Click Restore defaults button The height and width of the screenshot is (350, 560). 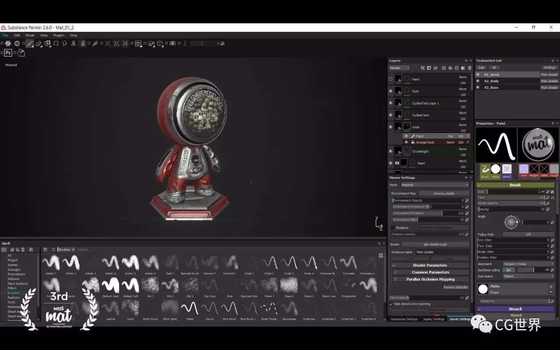[455, 287]
